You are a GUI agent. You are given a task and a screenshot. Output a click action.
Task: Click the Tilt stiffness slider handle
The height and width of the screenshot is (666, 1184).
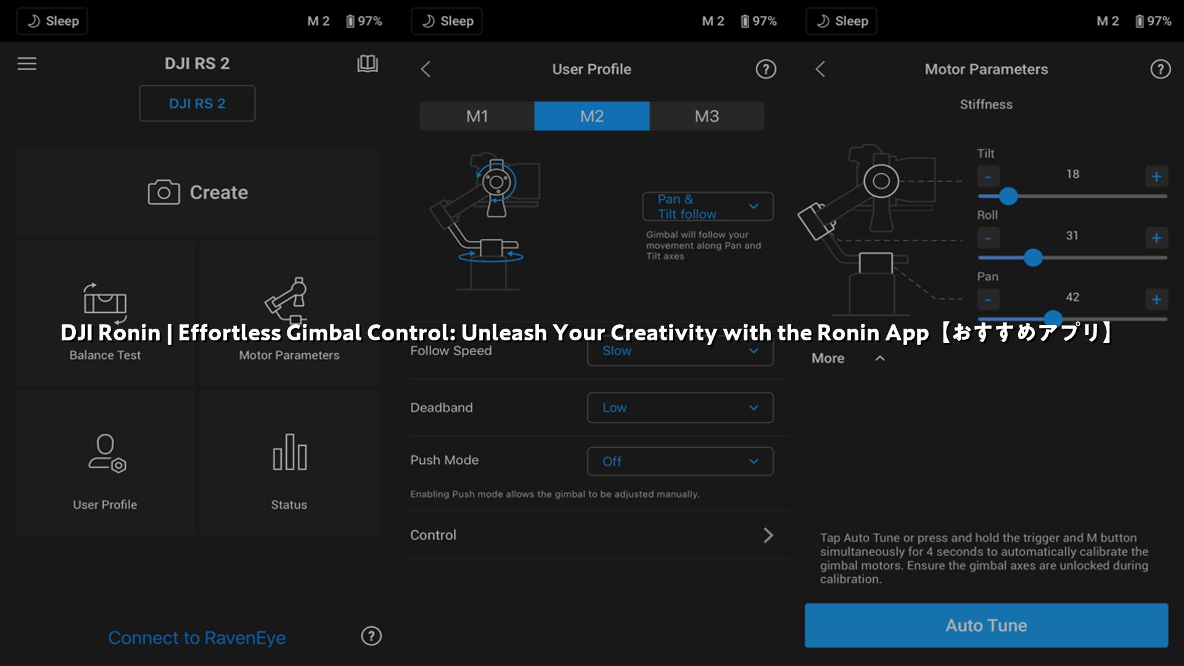point(1008,196)
